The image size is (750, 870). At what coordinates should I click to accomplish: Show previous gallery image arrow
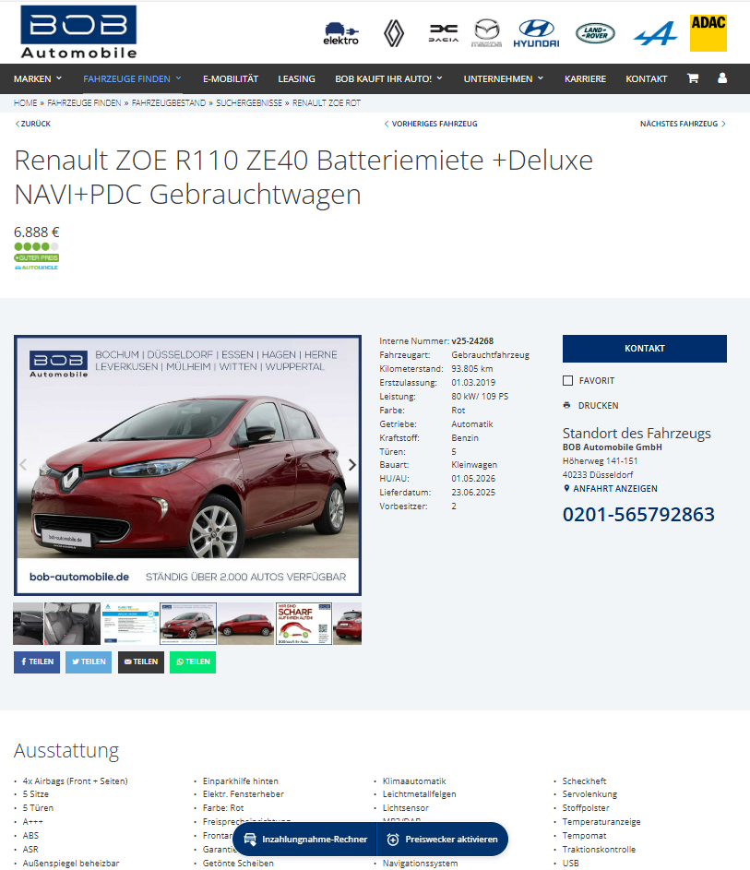click(x=23, y=464)
